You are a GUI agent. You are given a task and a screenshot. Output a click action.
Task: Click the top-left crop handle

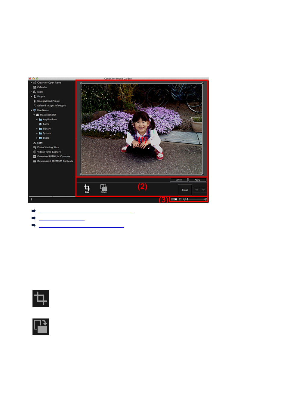[x=81, y=83]
